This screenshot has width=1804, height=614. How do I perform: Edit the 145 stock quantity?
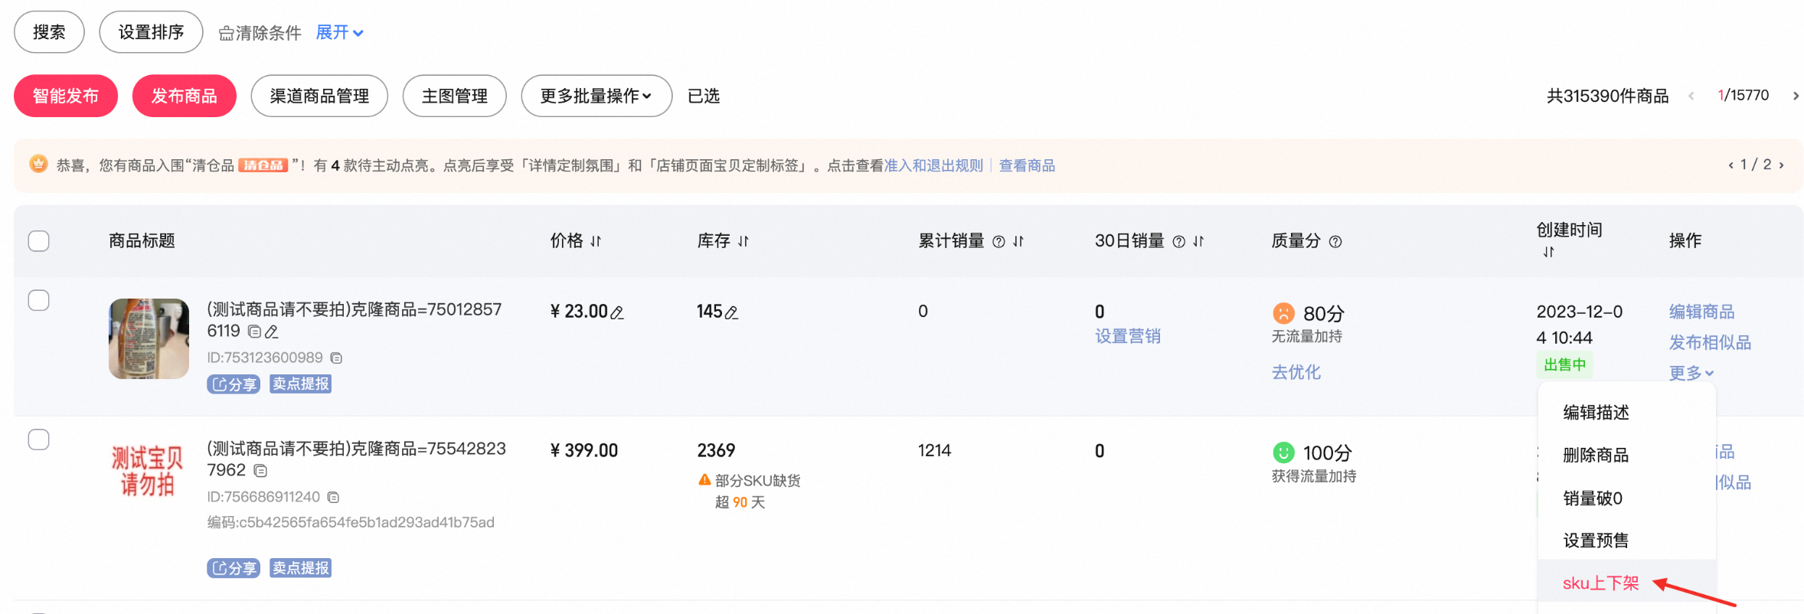tap(731, 312)
